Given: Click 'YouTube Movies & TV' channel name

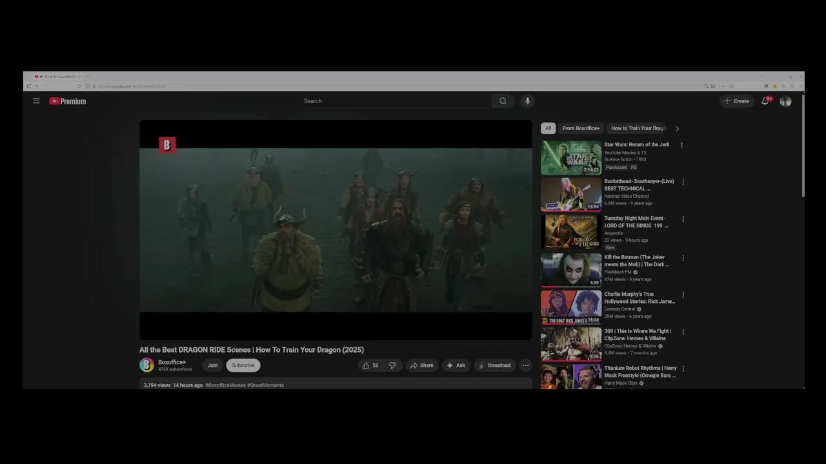Looking at the screenshot, I should pyautogui.click(x=625, y=153).
